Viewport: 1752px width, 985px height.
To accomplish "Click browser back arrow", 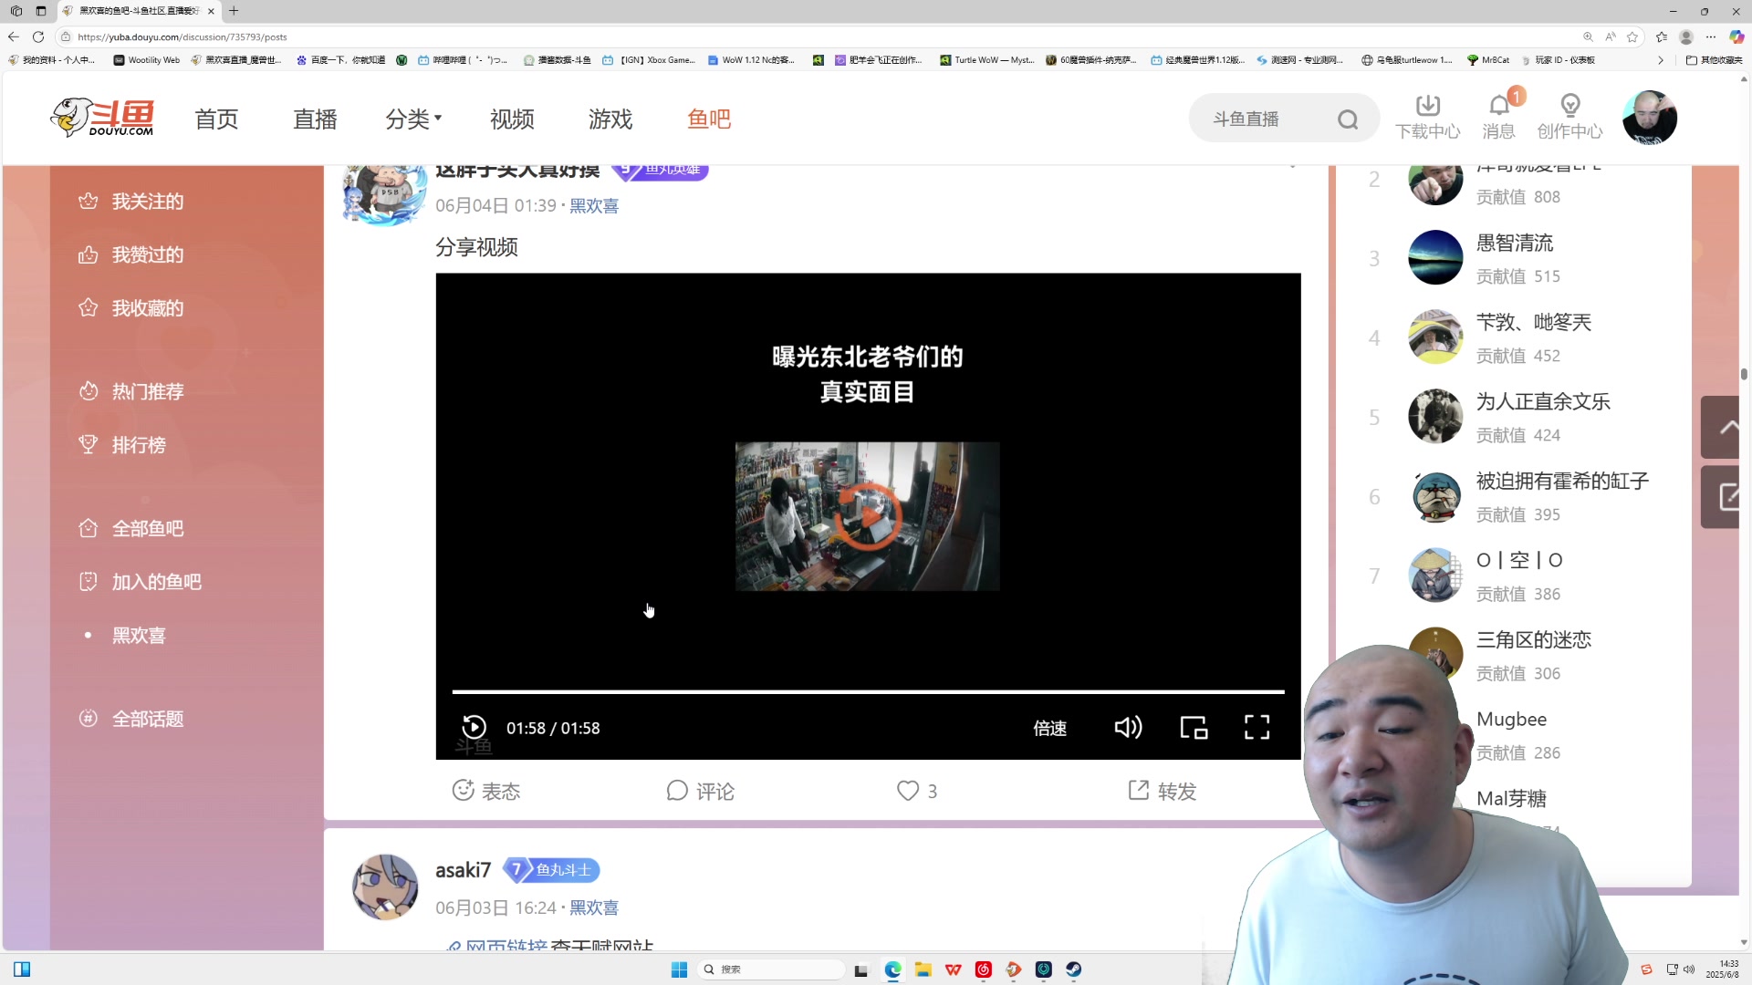I will pyautogui.click(x=14, y=36).
